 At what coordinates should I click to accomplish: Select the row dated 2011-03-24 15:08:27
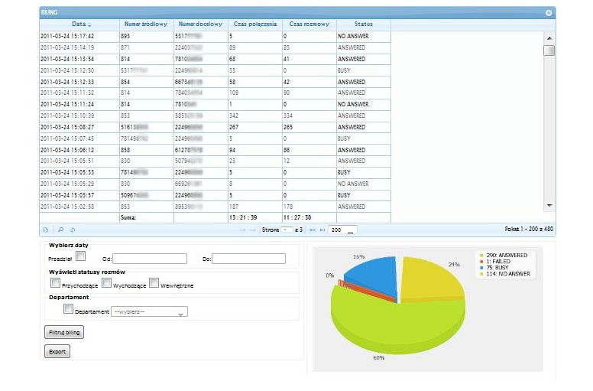click(215, 127)
